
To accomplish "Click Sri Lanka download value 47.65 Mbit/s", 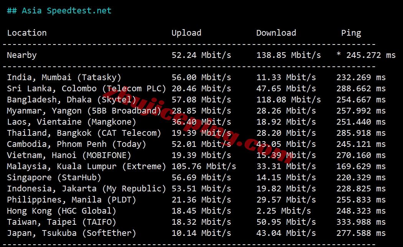I will point(286,89).
